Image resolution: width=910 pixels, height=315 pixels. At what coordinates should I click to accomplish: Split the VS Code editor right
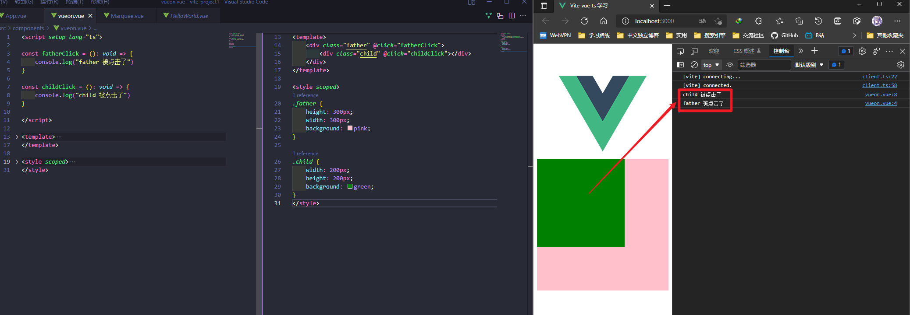[x=512, y=16]
